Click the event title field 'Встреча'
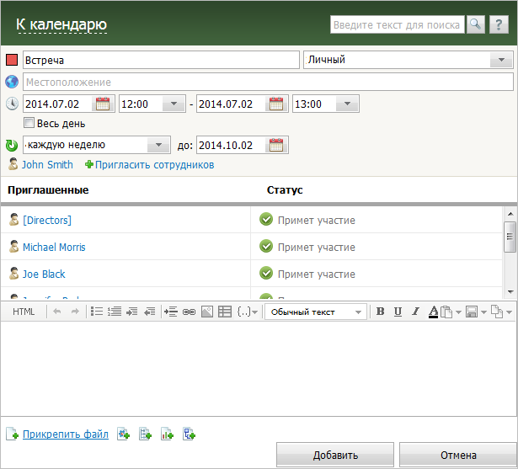The width and height of the screenshot is (518, 469). point(161,60)
